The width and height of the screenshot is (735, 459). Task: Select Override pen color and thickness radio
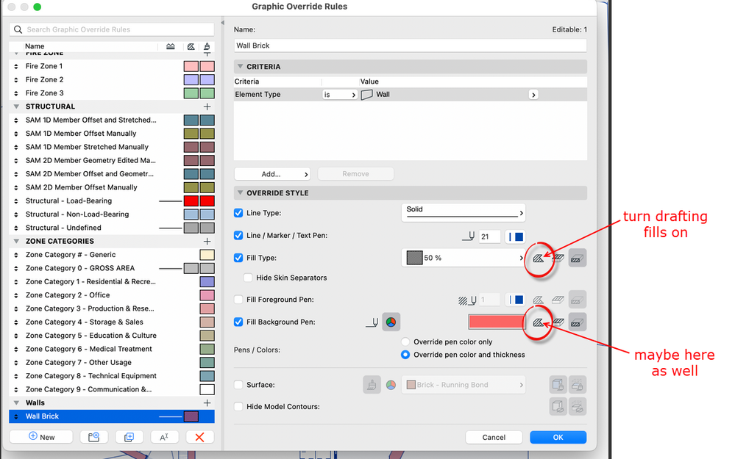pos(405,355)
